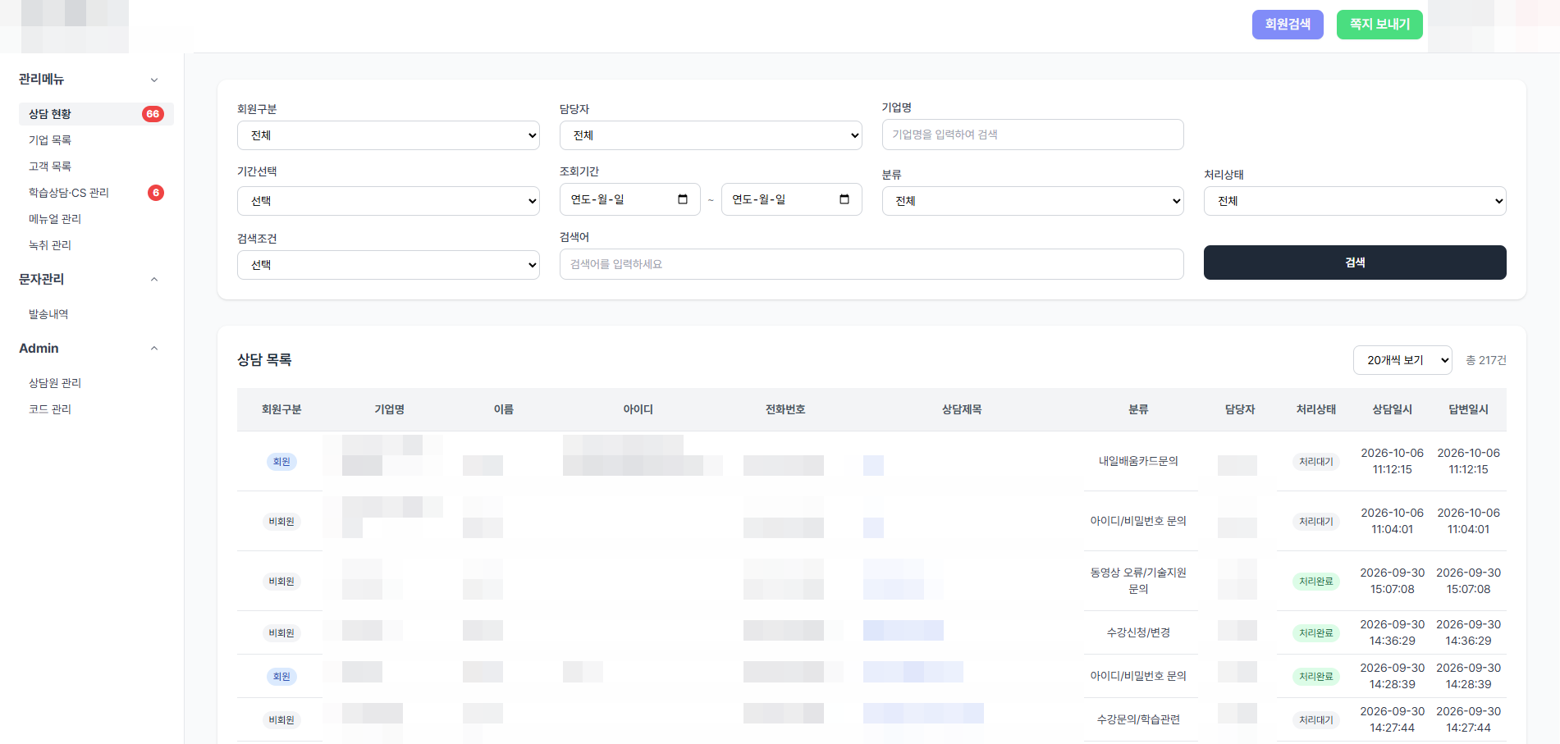Viewport: 1560px width, 744px height.
Task: Click the 수강문의/학습관련 category cell
Action: pos(1138,719)
